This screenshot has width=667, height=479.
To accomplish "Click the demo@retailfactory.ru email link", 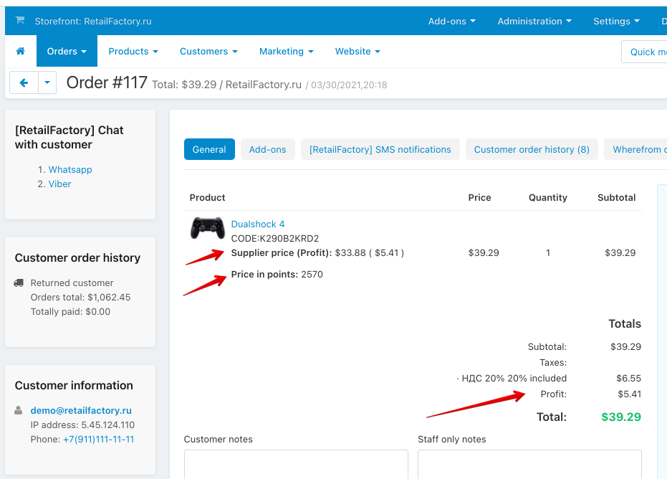I will 81,410.
